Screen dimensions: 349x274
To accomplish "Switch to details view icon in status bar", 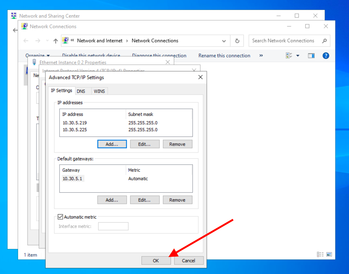I will [320, 254].
